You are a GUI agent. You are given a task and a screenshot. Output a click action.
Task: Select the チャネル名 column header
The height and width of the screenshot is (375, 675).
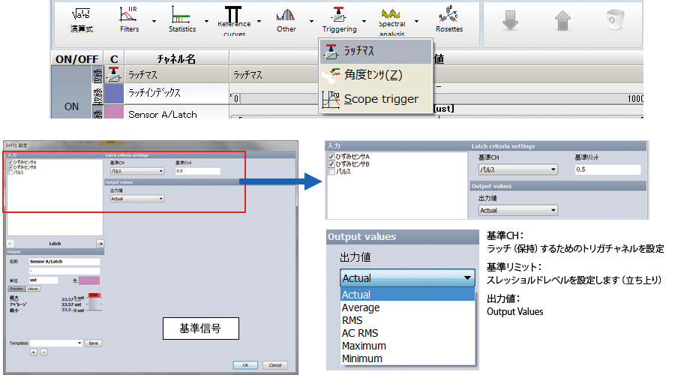(176, 58)
